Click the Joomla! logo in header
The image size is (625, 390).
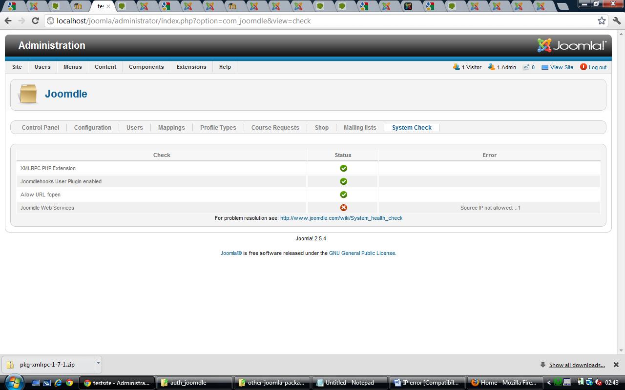[x=572, y=45]
